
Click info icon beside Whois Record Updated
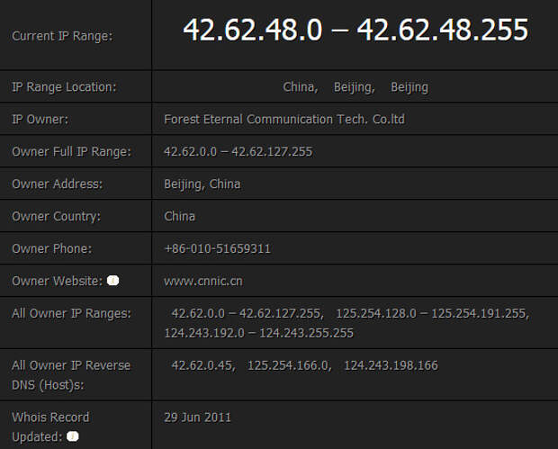coord(73,436)
